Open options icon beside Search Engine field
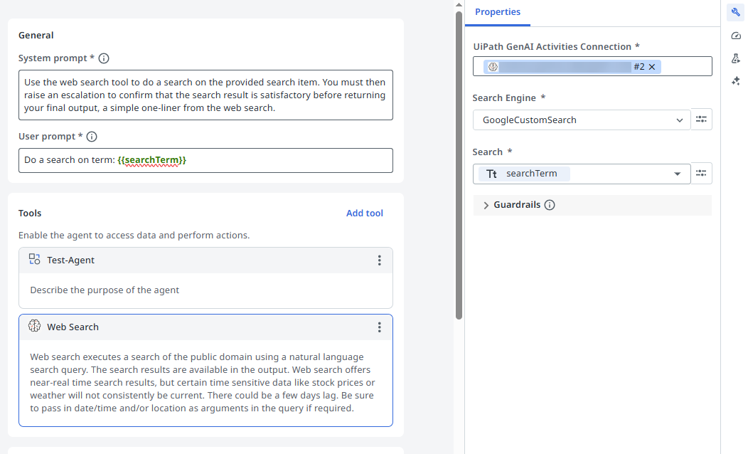 [701, 120]
